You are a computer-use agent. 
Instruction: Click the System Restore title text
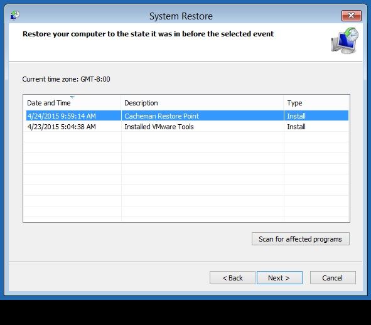pos(181,16)
